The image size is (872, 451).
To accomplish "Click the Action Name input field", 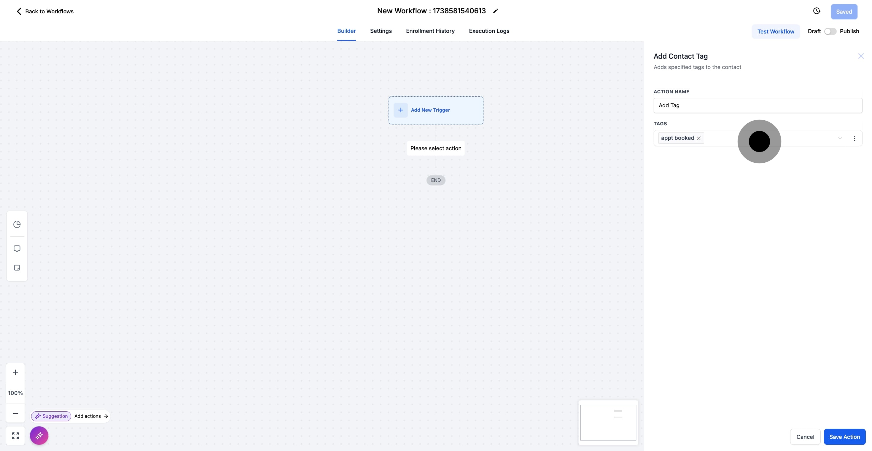I will pyautogui.click(x=758, y=105).
